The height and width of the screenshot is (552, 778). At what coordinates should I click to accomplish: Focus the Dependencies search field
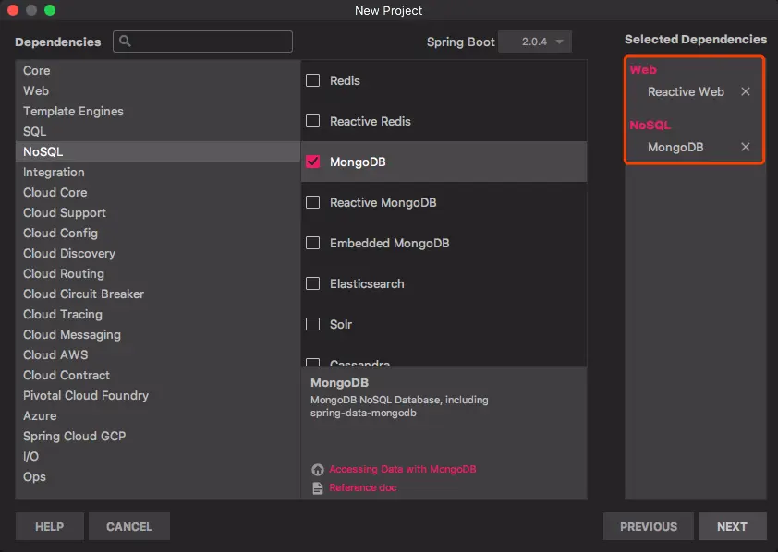[x=202, y=42]
